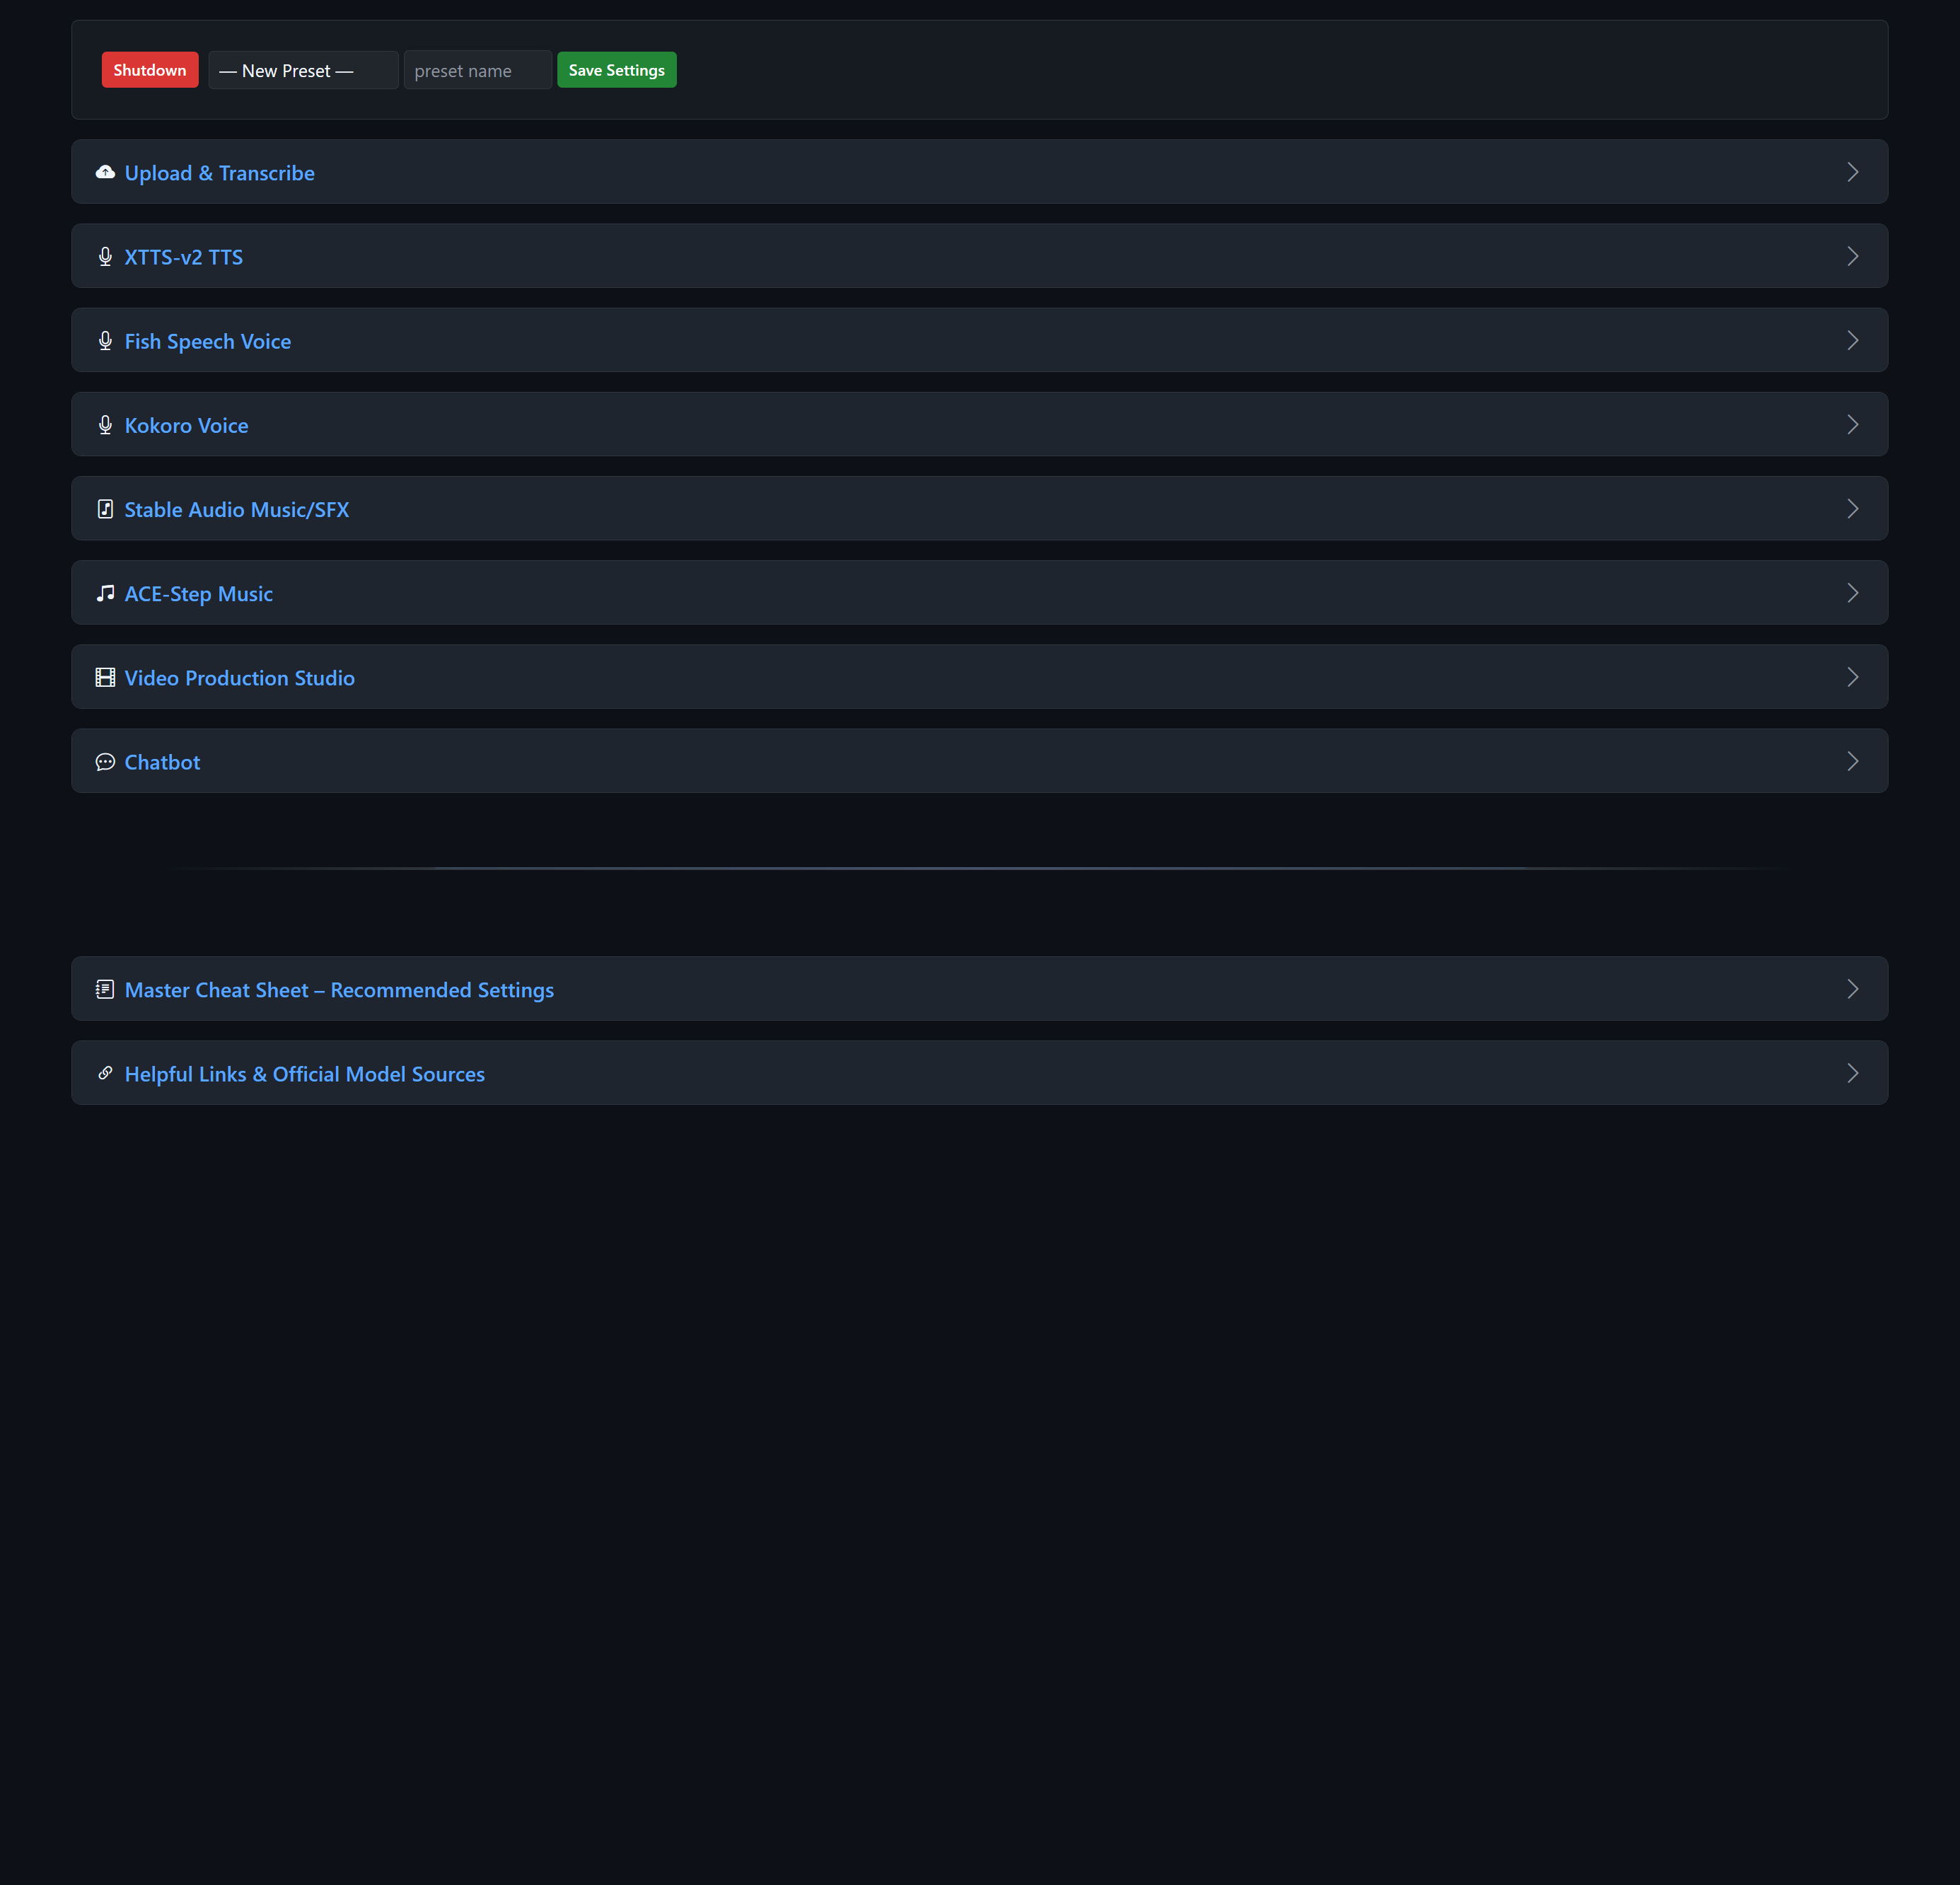Click the microphone icon next to XTTS-v2 TTS

pos(105,257)
